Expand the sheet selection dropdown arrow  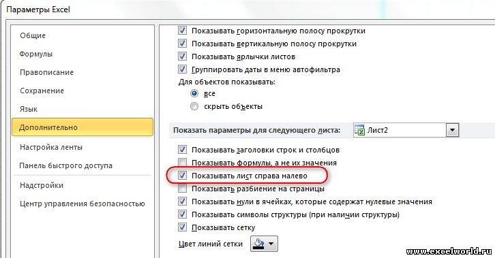tap(452, 130)
